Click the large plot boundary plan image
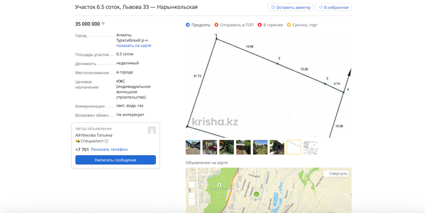The image size is (425, 213). pyautogui.click(x=268, y=85)
